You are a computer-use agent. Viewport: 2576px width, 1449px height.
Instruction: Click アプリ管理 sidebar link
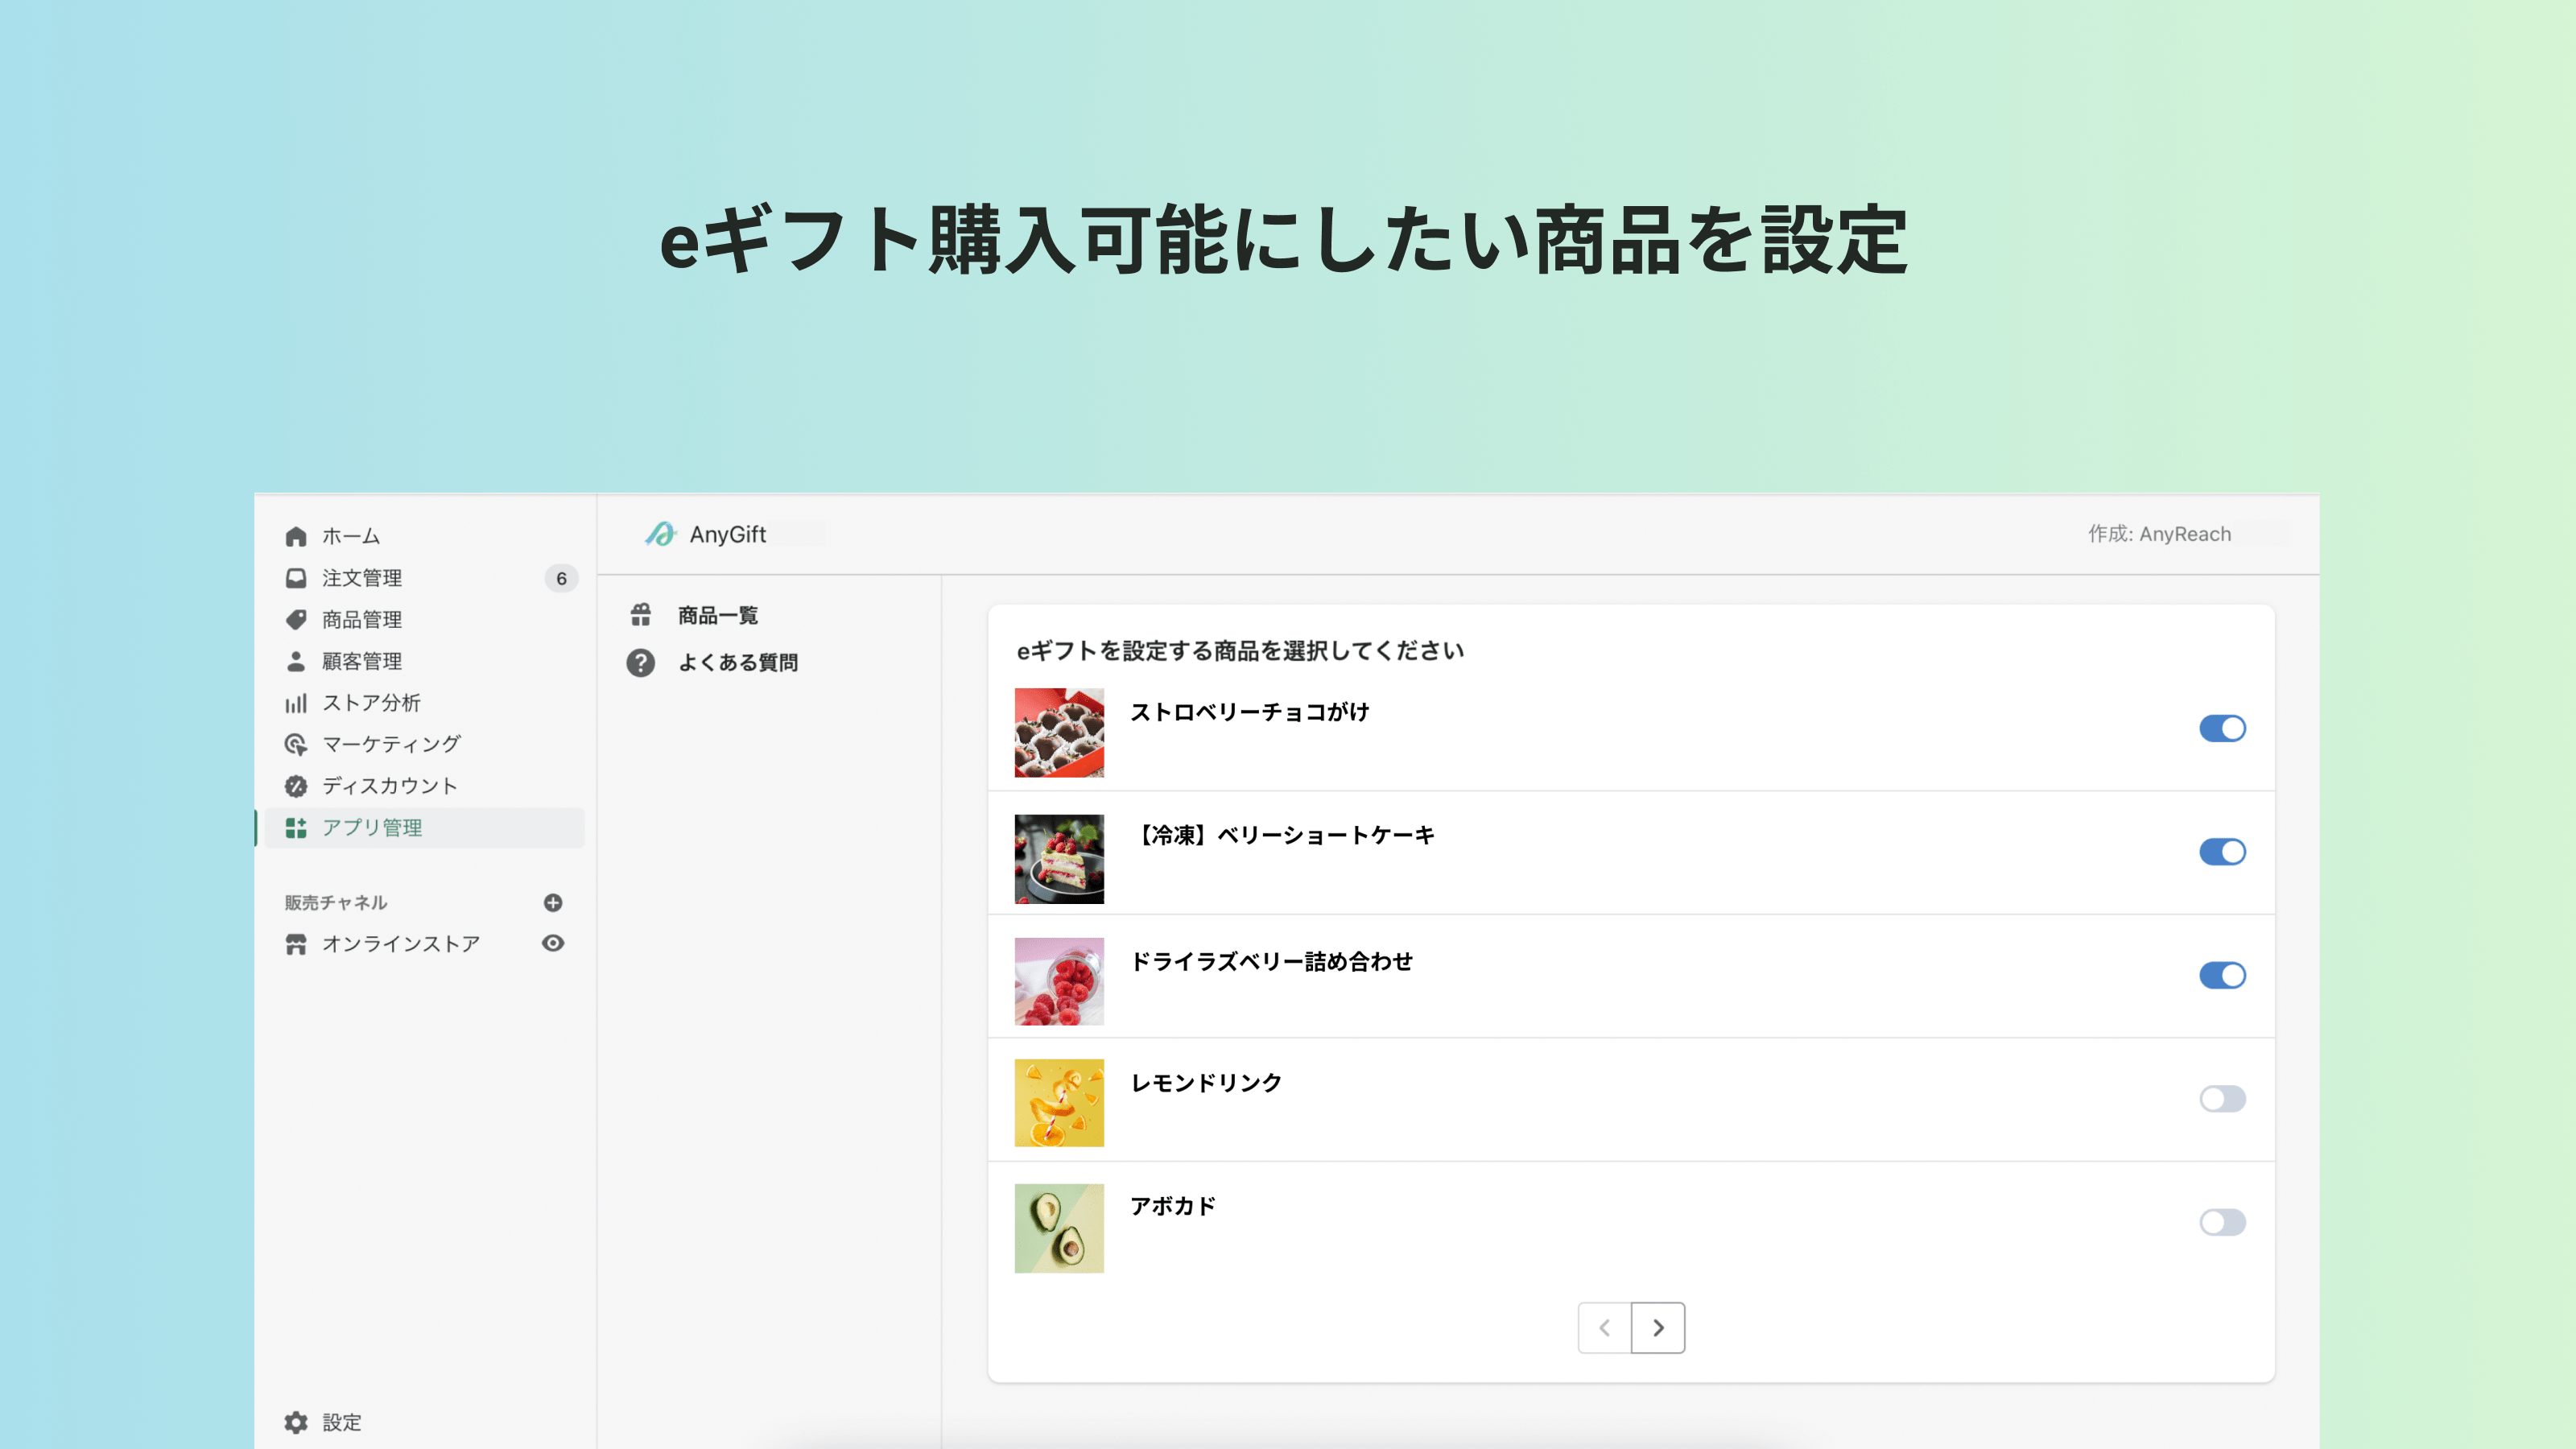coord(372,828)
